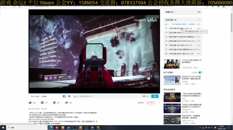This screenshot has height=130, width=233.
Task: Click the volume icon in system tray
Action: coord(209,127)
